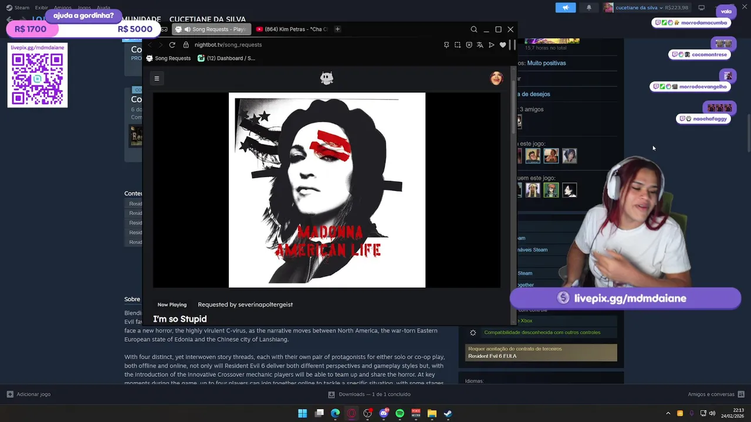The image size is (751, 422).
Task: Click the Steam announcements megaphone button
Action: [566, 8]
